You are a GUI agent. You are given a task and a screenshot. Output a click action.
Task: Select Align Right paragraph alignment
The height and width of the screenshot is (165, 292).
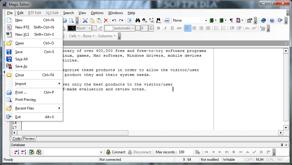click(x=201, y=28)
